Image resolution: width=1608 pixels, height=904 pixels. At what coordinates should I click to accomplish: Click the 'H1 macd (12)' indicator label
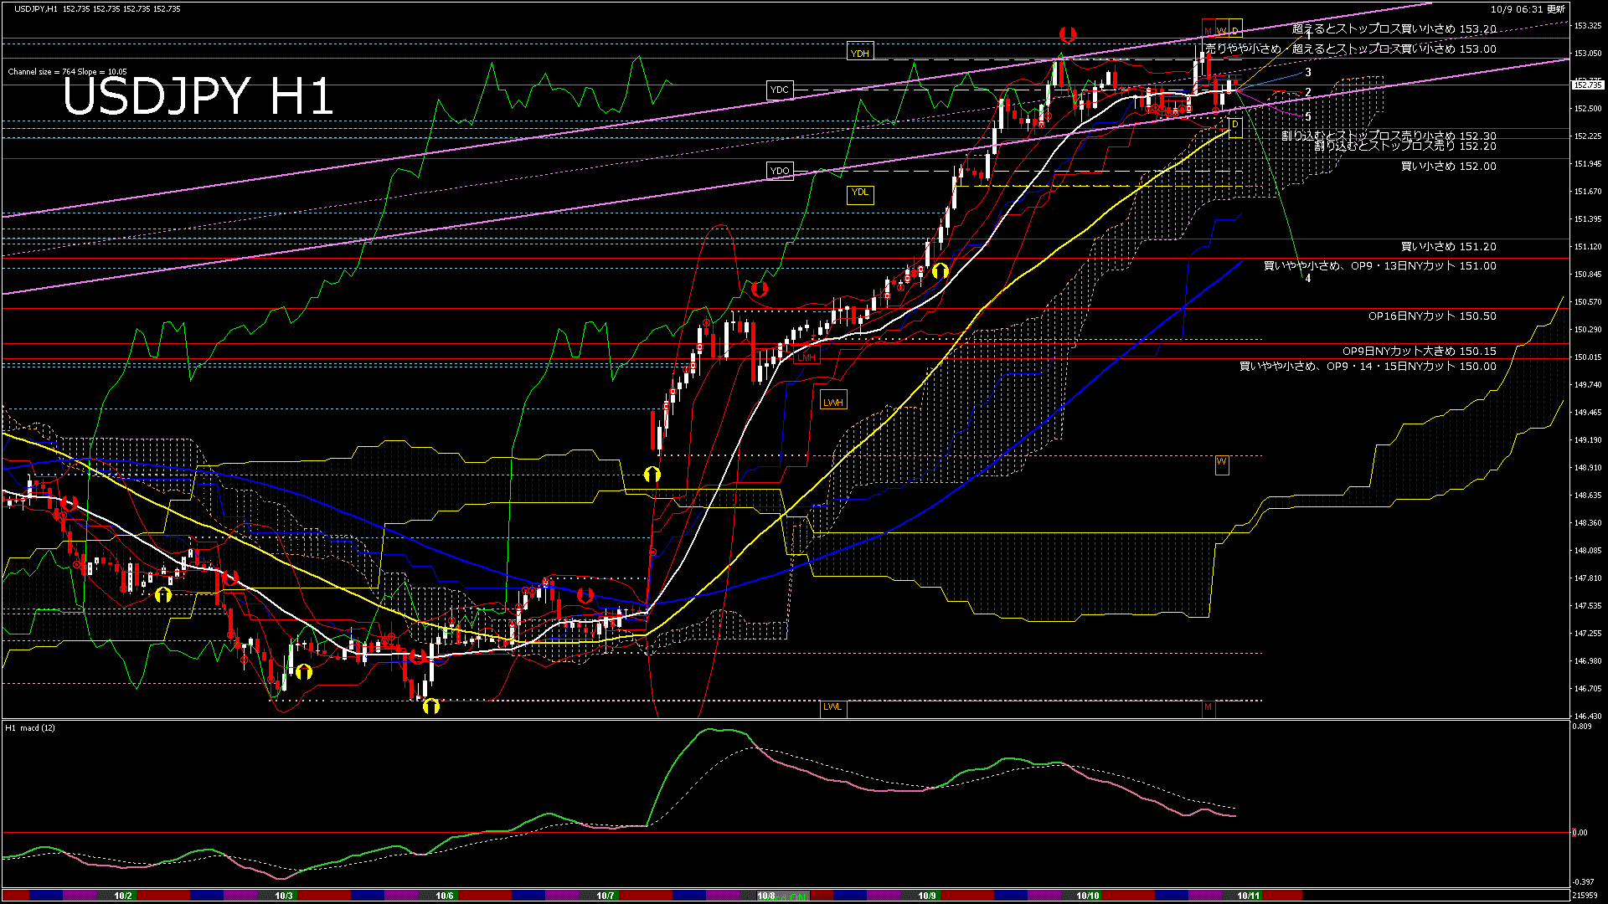(30, 727)
